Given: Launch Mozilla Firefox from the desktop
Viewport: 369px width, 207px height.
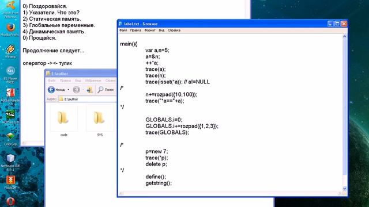Looking at the screenshot, I should [x=10, y=29].
